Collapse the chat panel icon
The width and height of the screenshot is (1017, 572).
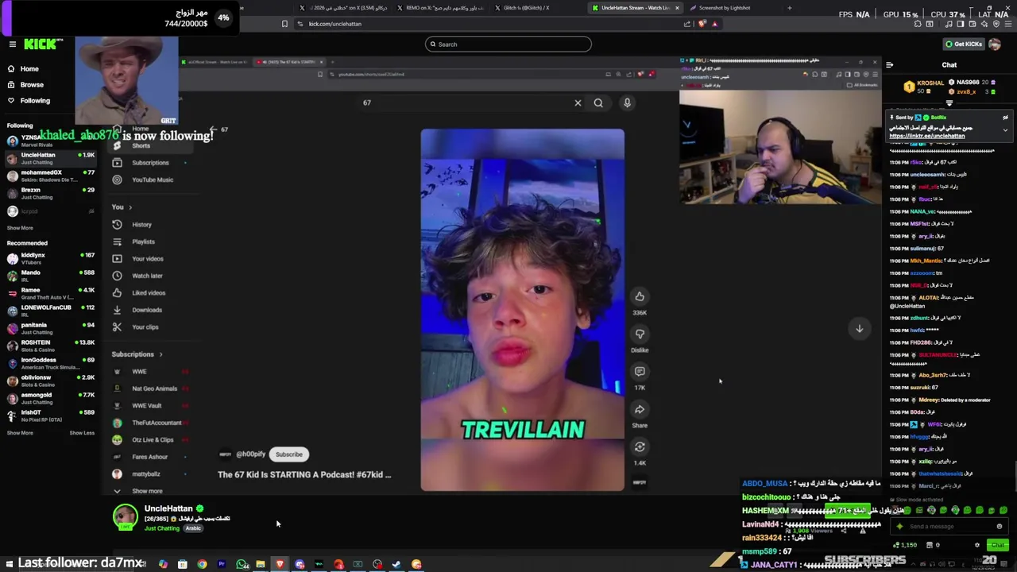pos(890,65)
